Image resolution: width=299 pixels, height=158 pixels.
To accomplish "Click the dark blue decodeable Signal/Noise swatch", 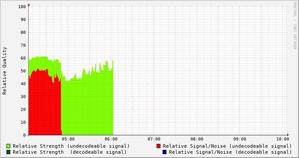I will [165, 152].
